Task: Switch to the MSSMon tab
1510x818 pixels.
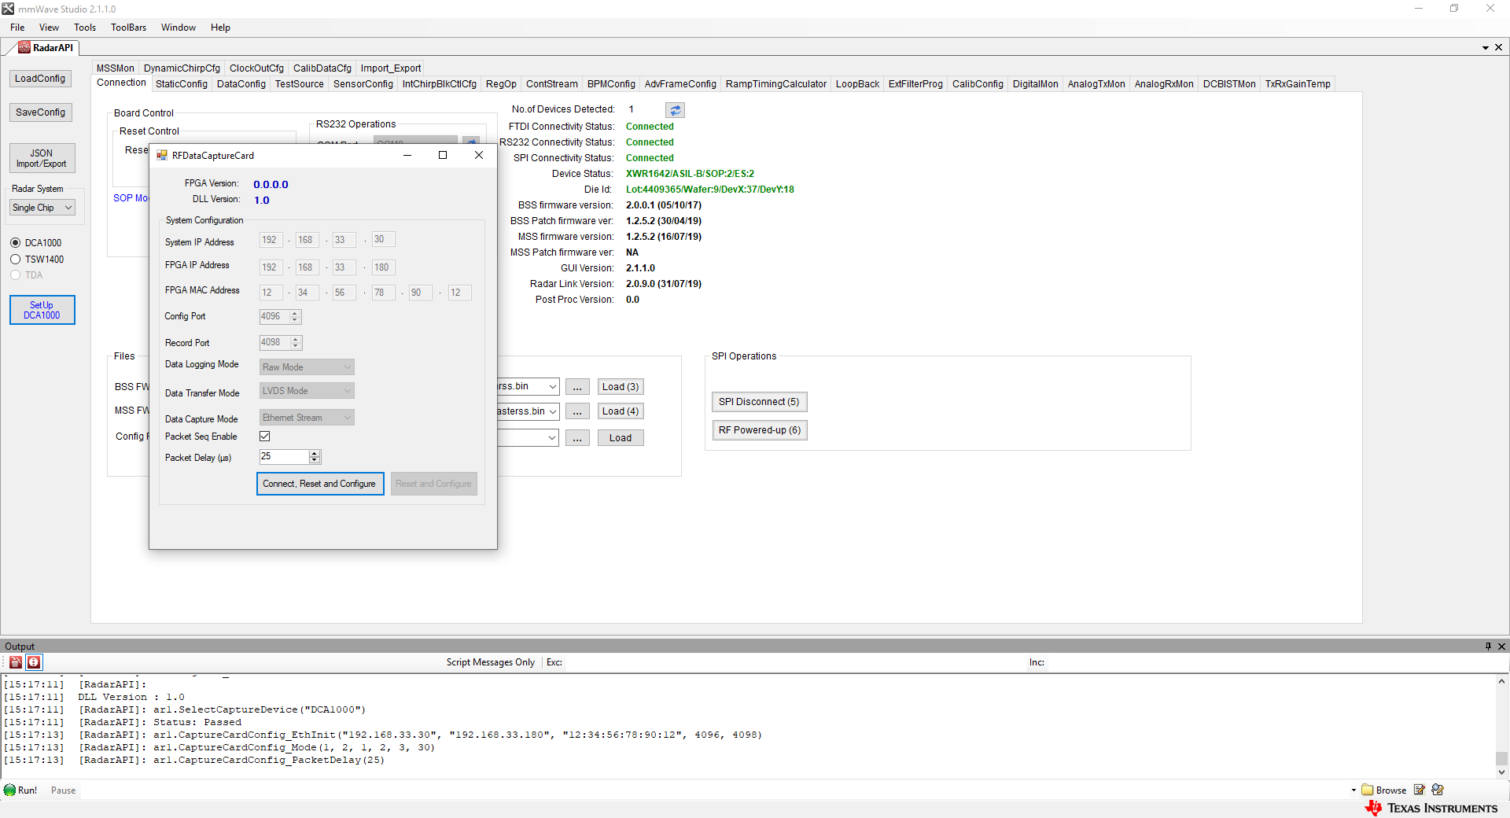Action: coord(116,68)
